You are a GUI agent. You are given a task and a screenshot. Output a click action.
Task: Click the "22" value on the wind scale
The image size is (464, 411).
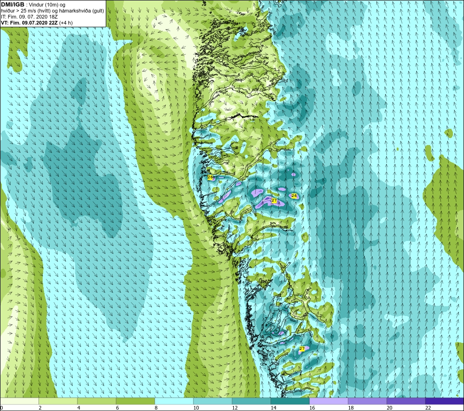point(428,408)
